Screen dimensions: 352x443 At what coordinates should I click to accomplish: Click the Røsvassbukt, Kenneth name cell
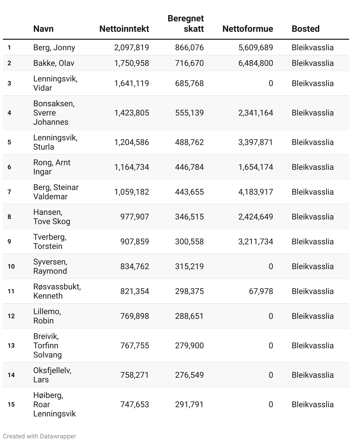pos(57,291)
